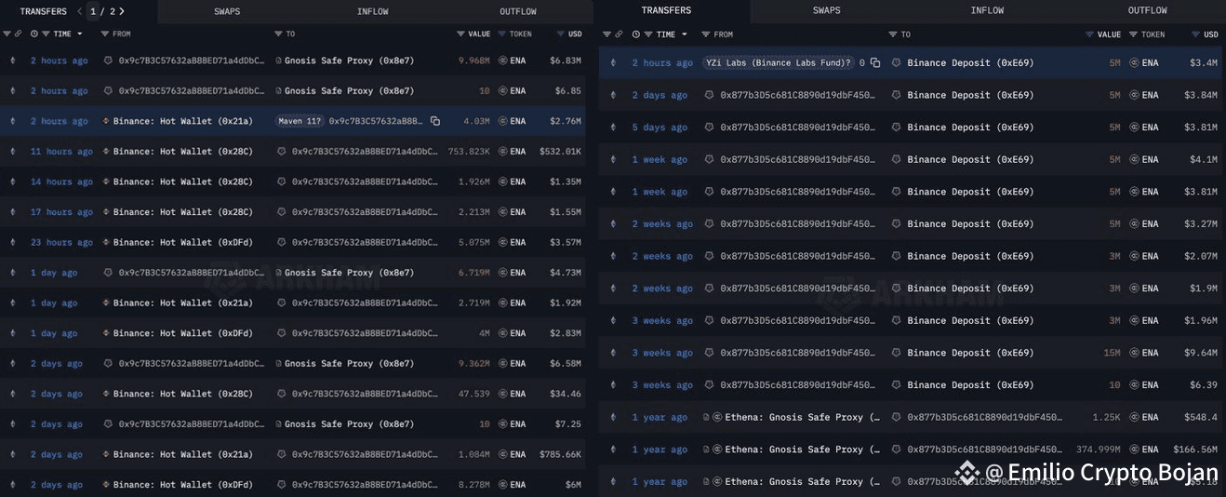Click Ethereum icon in the $6.83M row
The width and height of the screenshot is (1226, 497).
(x=12, y=60)
